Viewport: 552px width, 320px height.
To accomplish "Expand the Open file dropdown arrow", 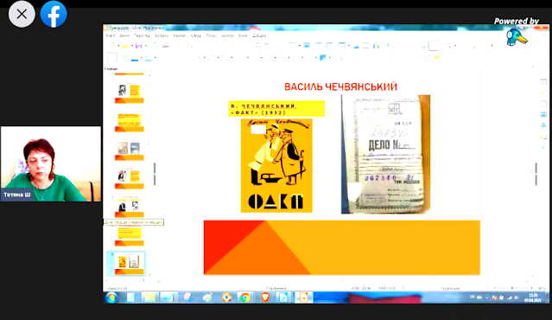I will pyautogui.click(x=131, y=46).
